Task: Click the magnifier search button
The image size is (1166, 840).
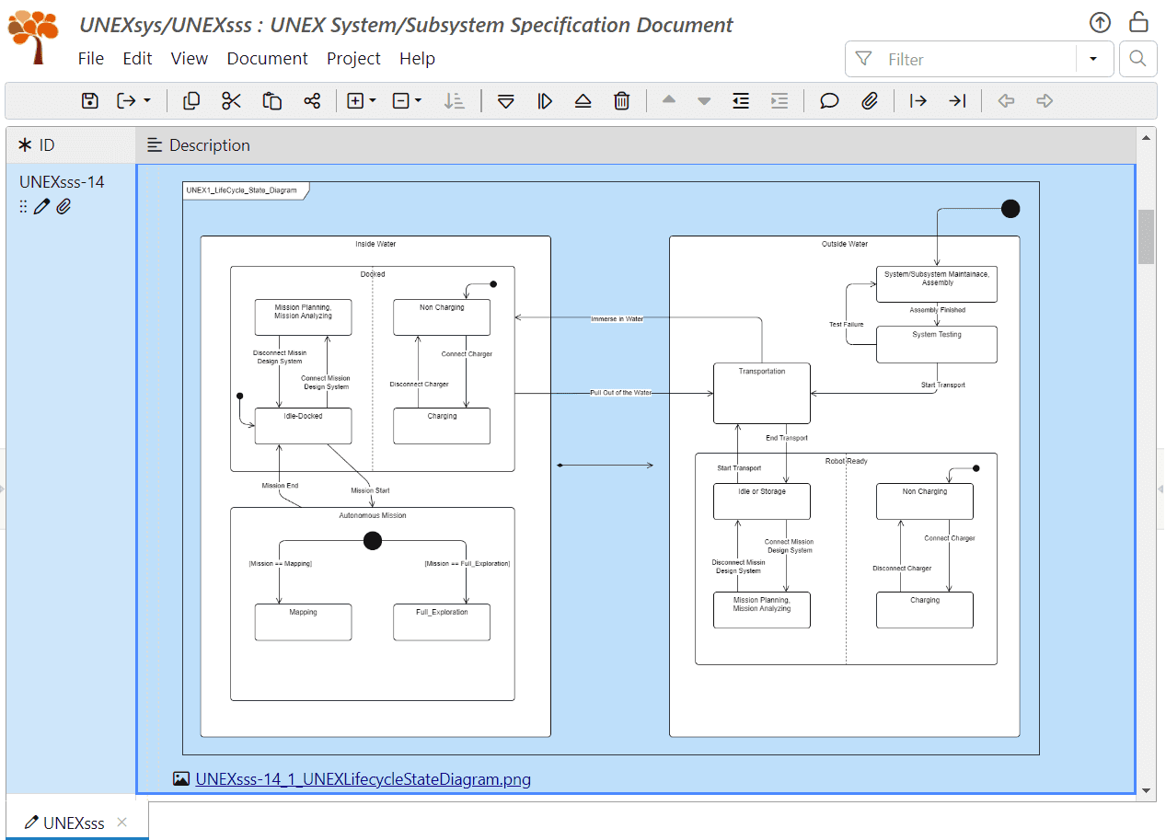Action: point(1137,59)
